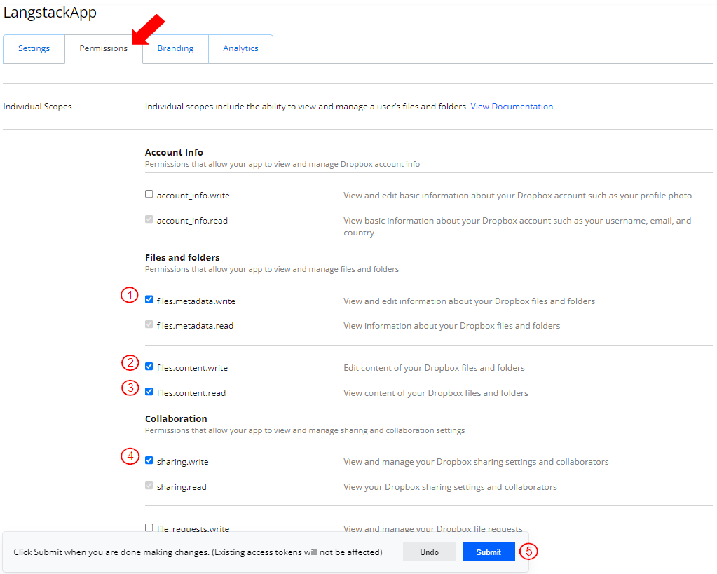Image resolution: width=717 pixels, height=574 pixels.
Task: Disable the files.content.write scope
Action: (149, 367)
